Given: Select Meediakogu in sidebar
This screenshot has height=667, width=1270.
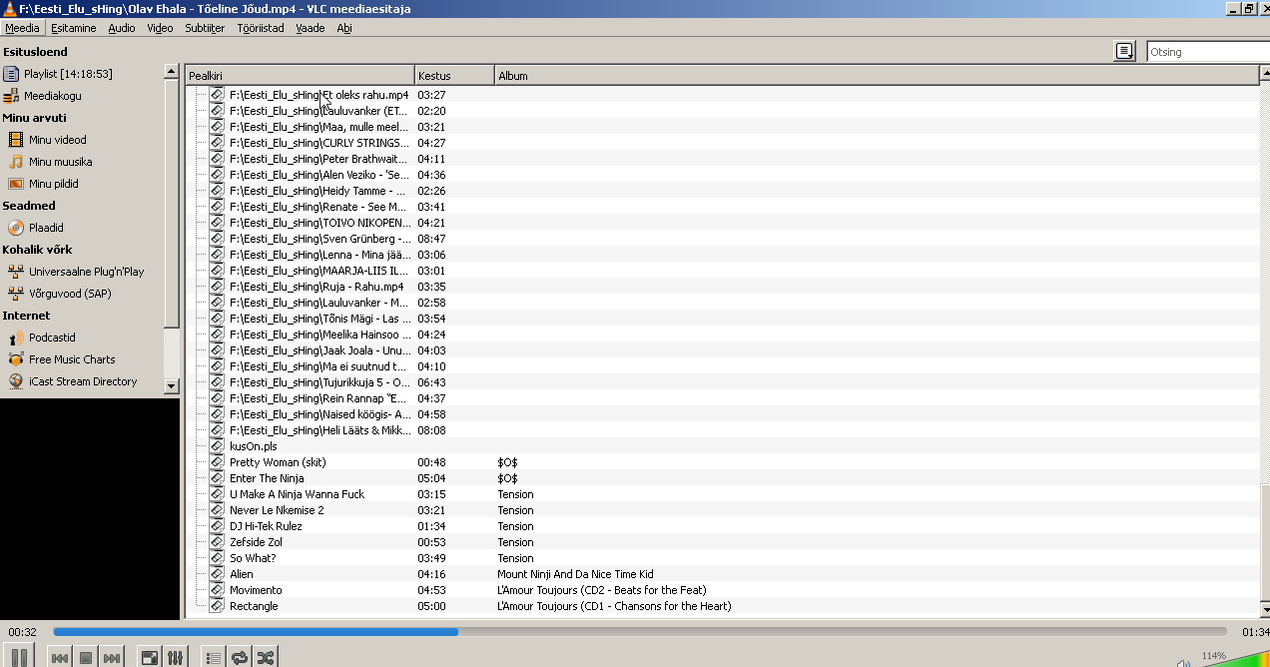Looking at the screenshot, I should (53, 96).
